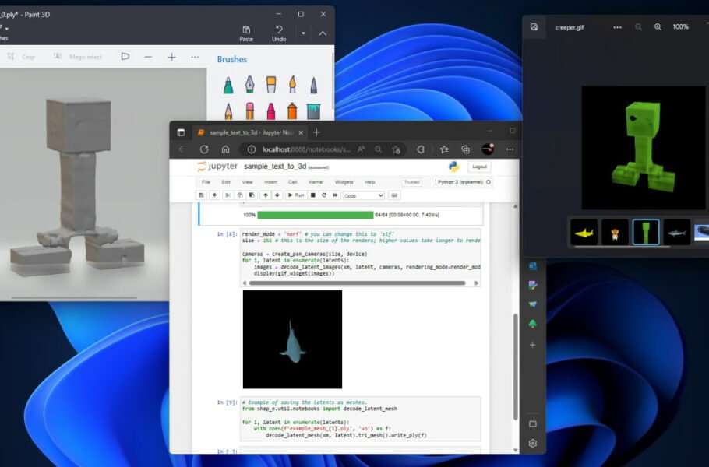709x467 pixels.
Task: Open the Jupyter Cell menu
Action: [292, 182]
